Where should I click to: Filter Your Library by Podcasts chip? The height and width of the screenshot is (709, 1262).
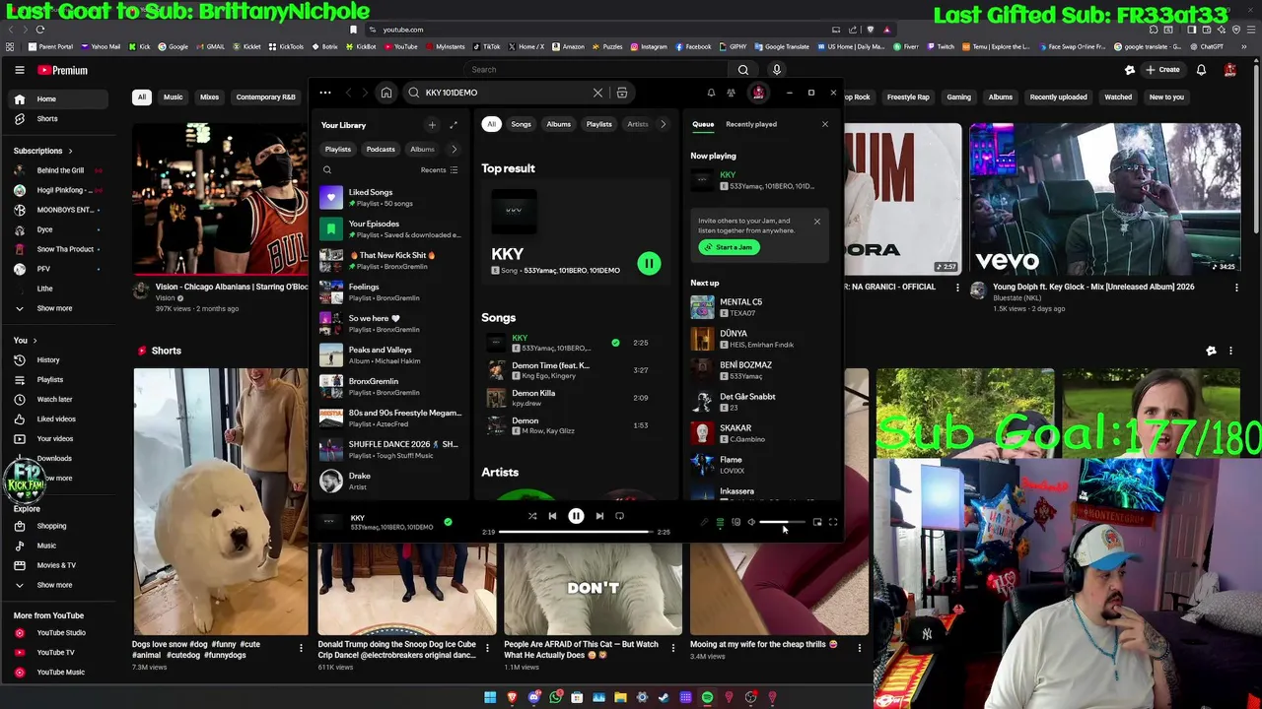(381, 149)
